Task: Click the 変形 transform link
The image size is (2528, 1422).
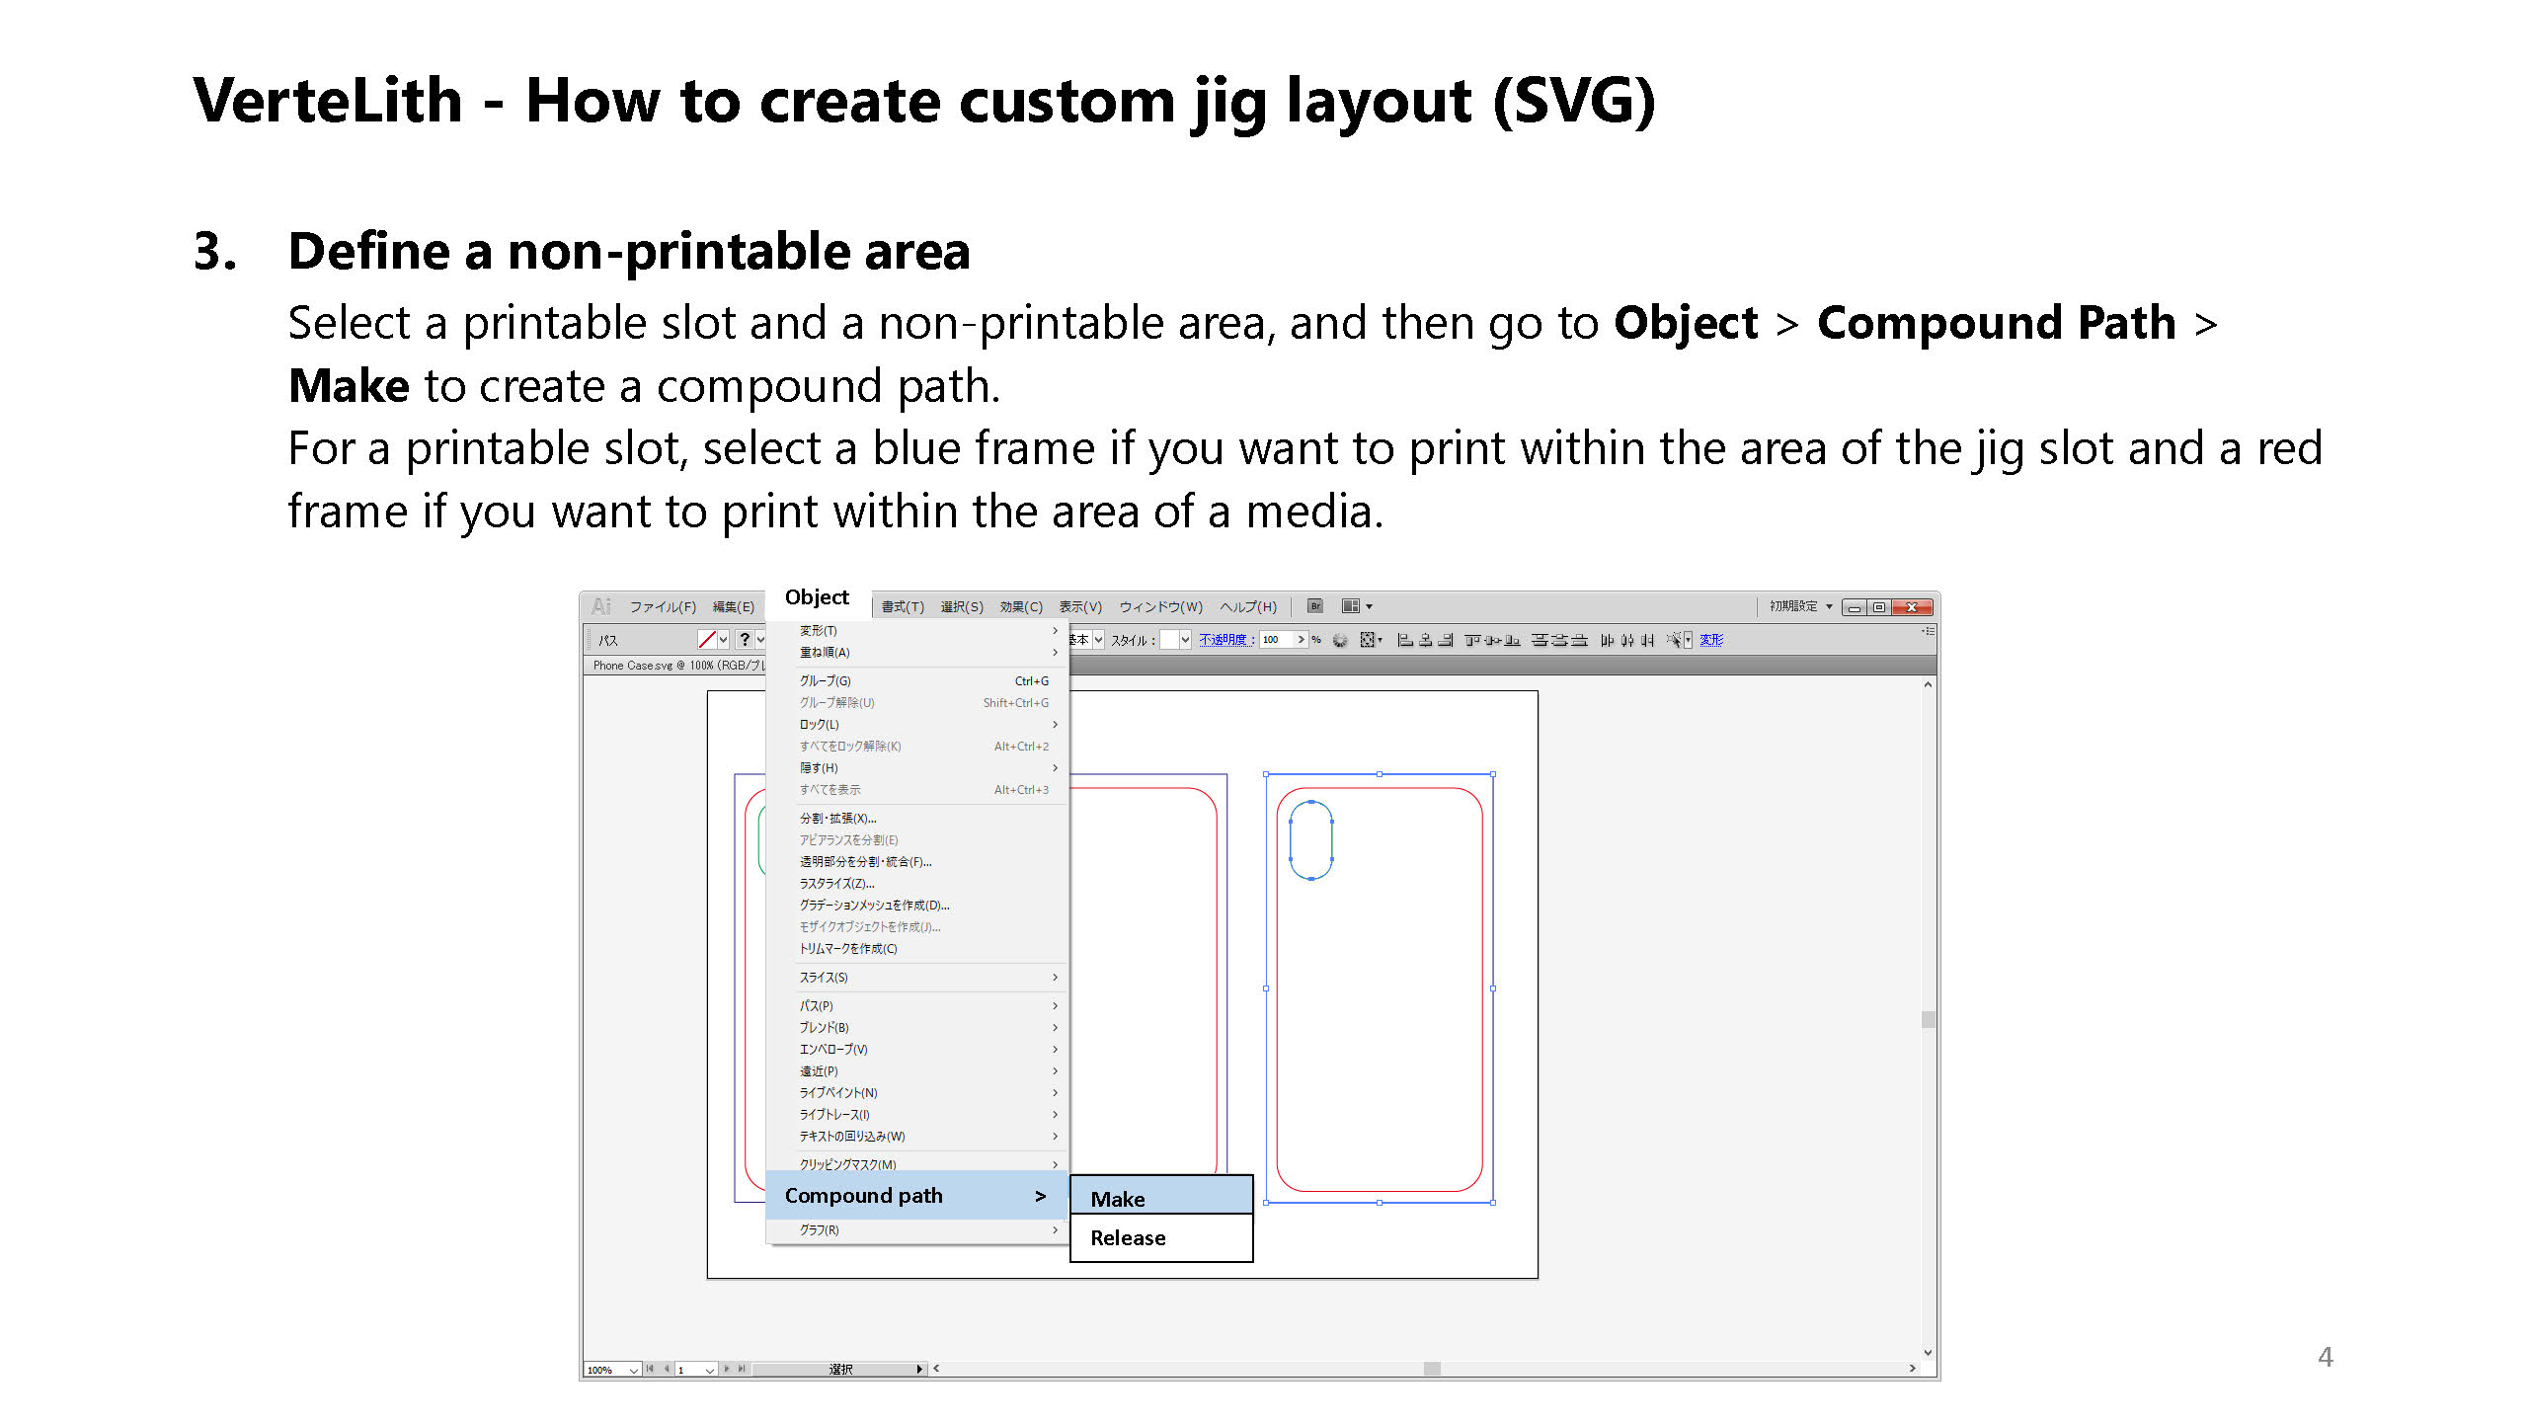Action: [1711, 640]
